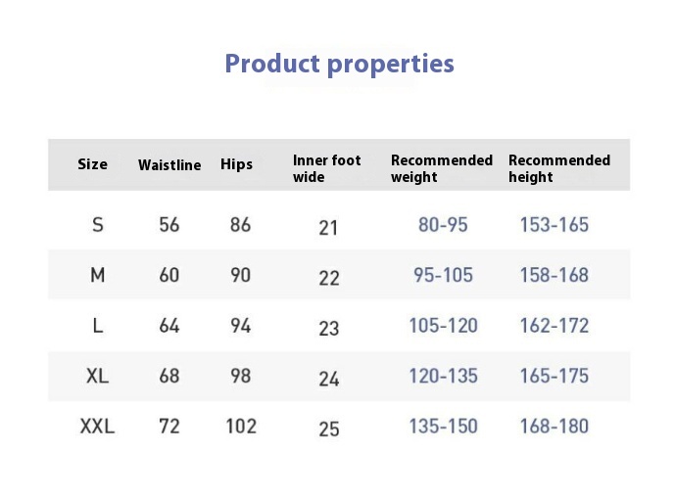Click the Inner foot wide header
Viewport: 675px width, 496px height.
point(326,168)
